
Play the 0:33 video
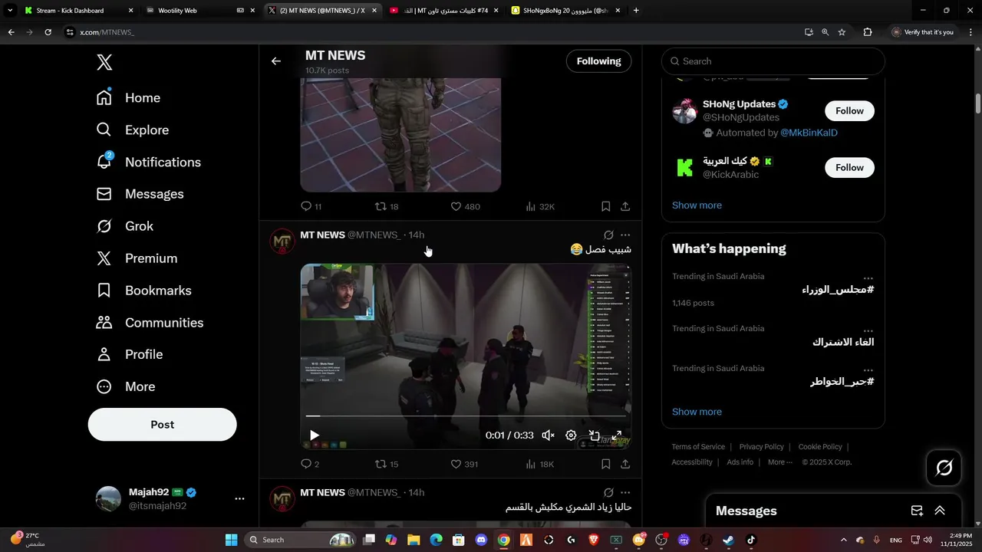click(315, 435)
